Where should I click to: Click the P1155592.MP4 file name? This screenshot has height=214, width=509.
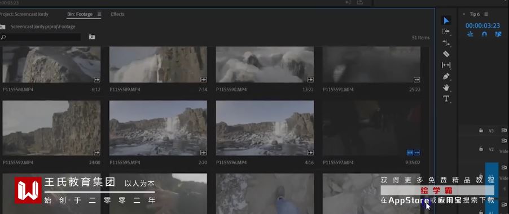click(x=18, y=163)
